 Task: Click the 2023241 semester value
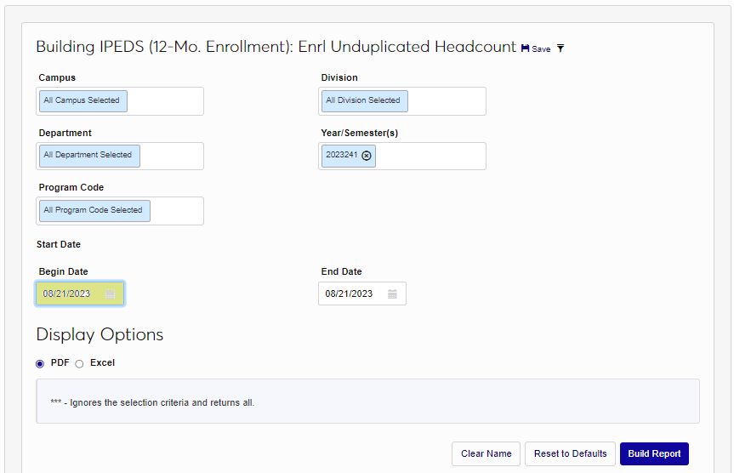pyautogui.click(x=342, y=155)
